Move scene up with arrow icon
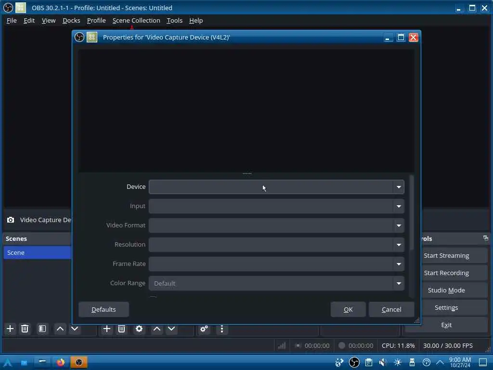493x370 pixels. point(60,329)
